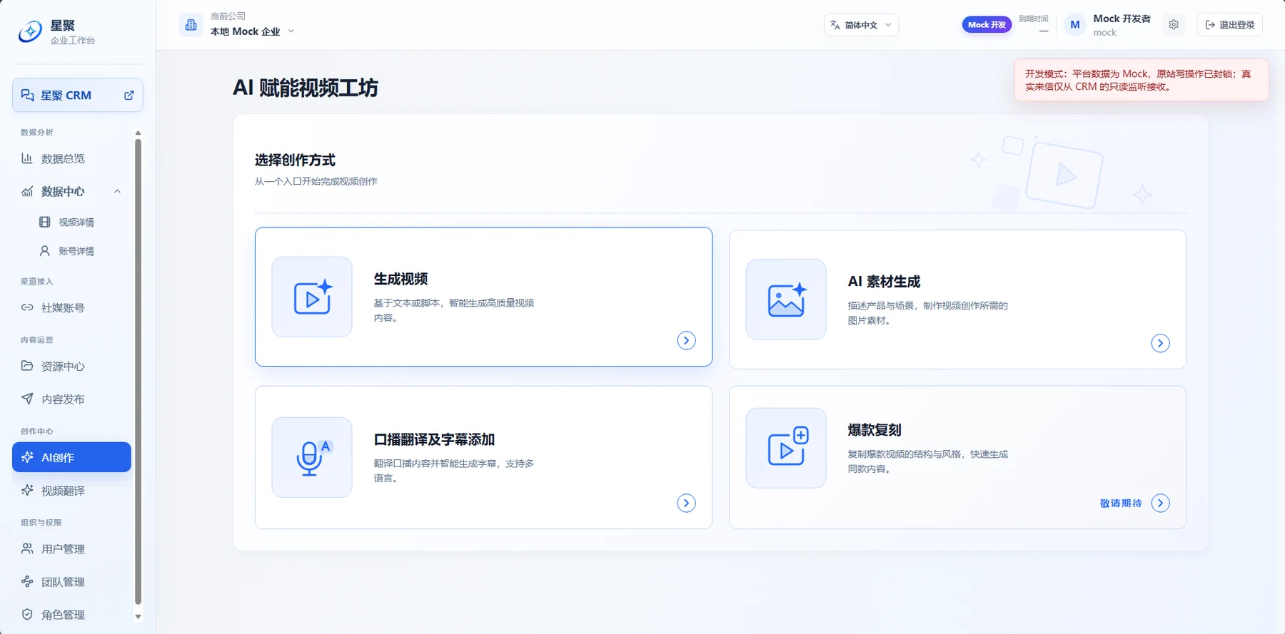Open 角色管理 in sidebar
Screen dimensions: 1285x634
tap(71, 615)
